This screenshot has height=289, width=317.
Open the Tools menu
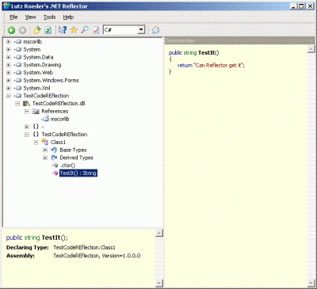click(x=49, y=17)
